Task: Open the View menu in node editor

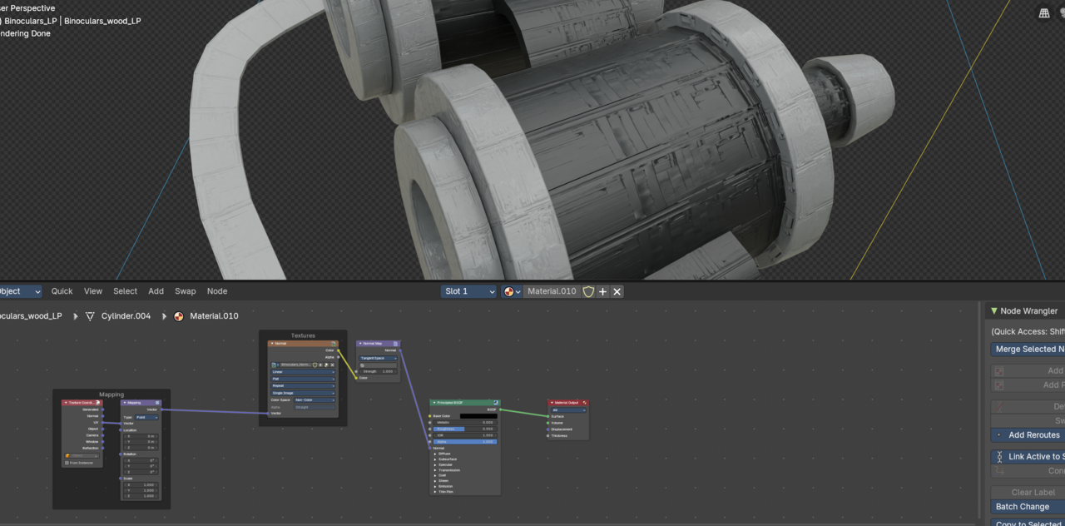Action: [93, 291]
